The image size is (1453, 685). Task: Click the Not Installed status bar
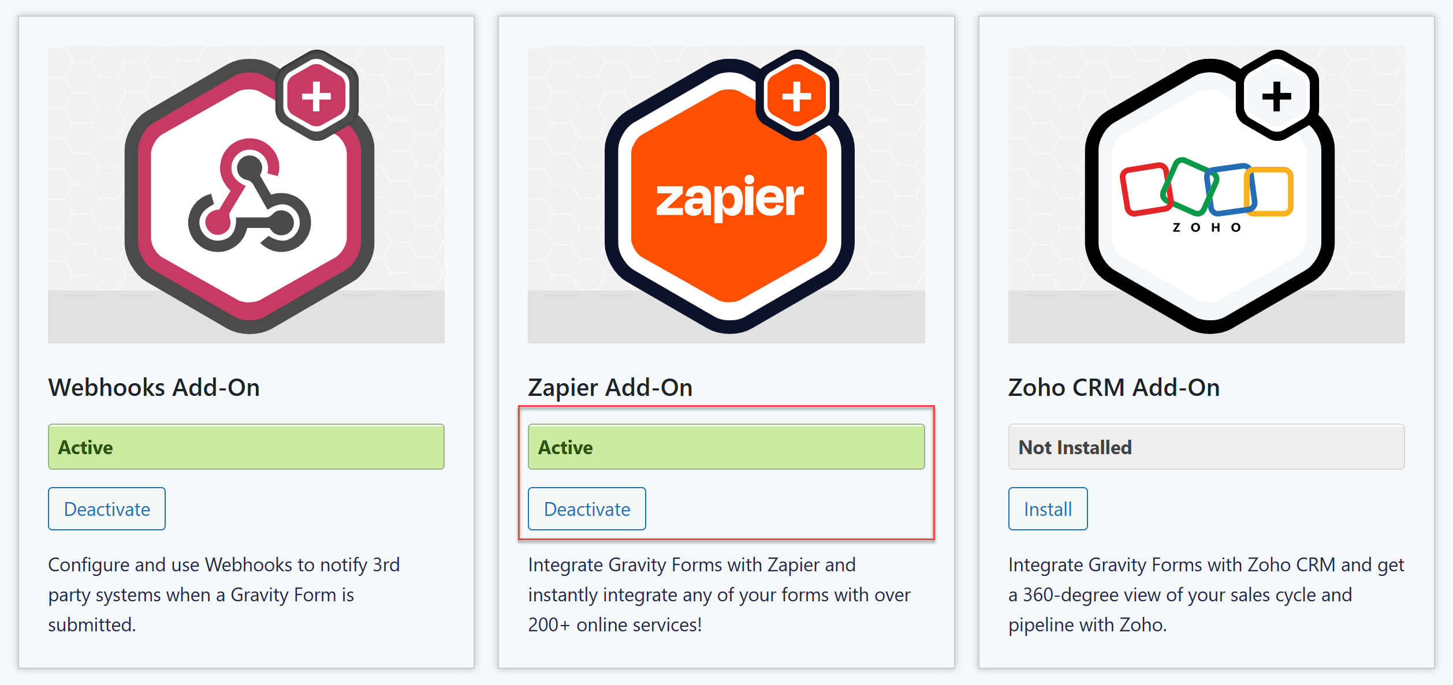point(1206,447)
